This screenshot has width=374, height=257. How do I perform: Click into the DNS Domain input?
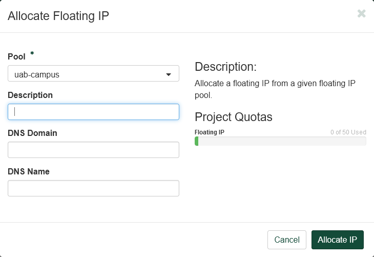[93, 150]
